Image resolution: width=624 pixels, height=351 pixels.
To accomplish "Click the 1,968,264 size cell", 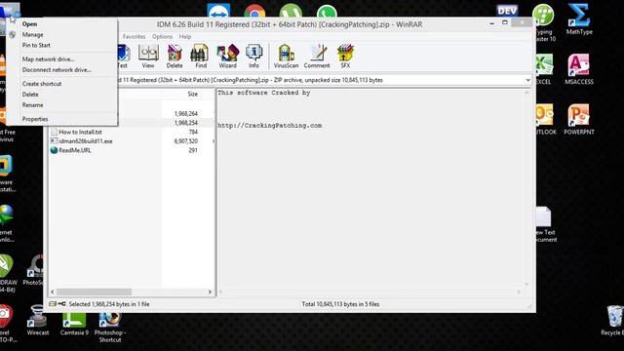I will [186, 114].
